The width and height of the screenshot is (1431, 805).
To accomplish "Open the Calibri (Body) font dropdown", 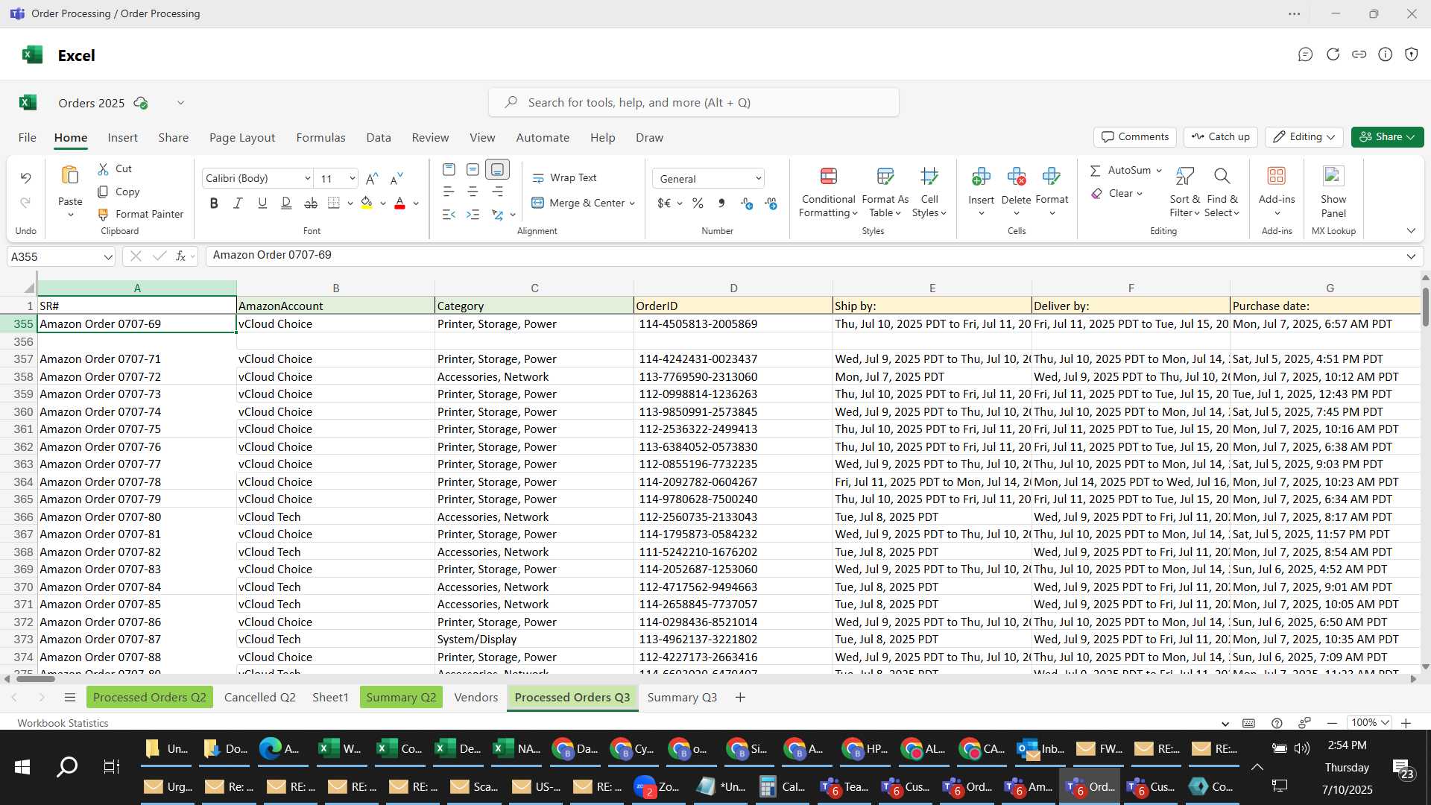I will pos(308,178).
